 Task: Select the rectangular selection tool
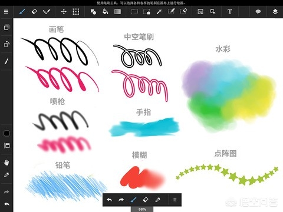(x=134, y=12)
